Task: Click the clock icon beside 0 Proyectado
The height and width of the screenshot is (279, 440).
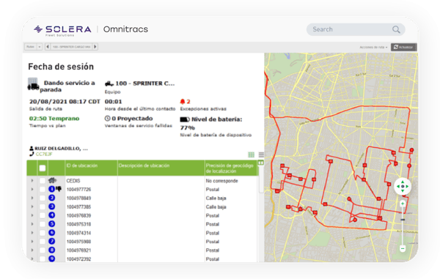Action: (107, 118)
